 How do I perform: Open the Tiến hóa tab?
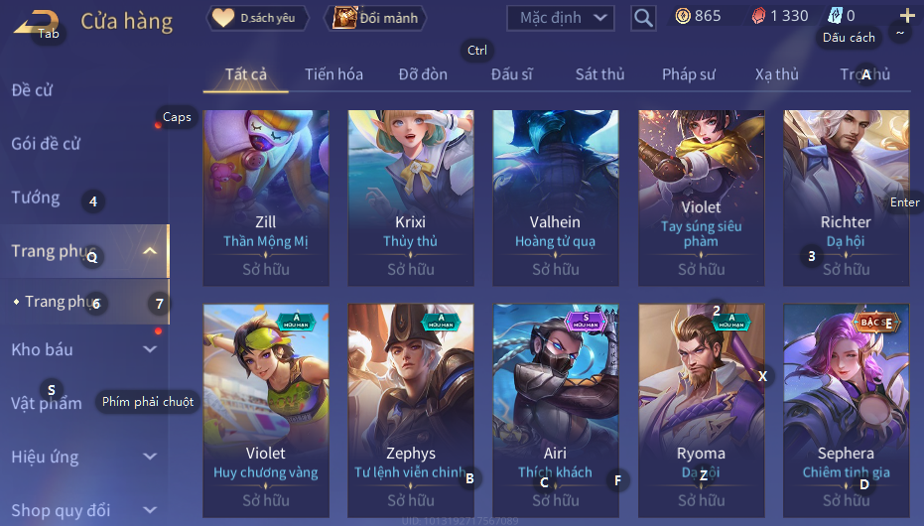(333, 74)
